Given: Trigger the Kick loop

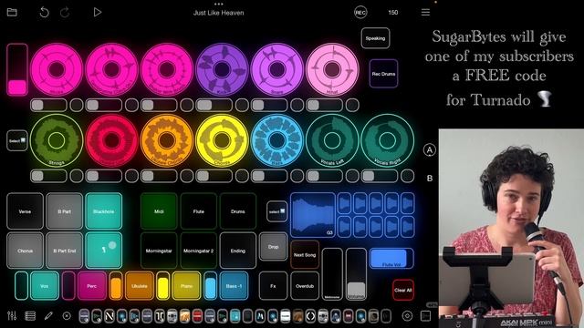Looking at the screenshot, I should tap(222, 69).
